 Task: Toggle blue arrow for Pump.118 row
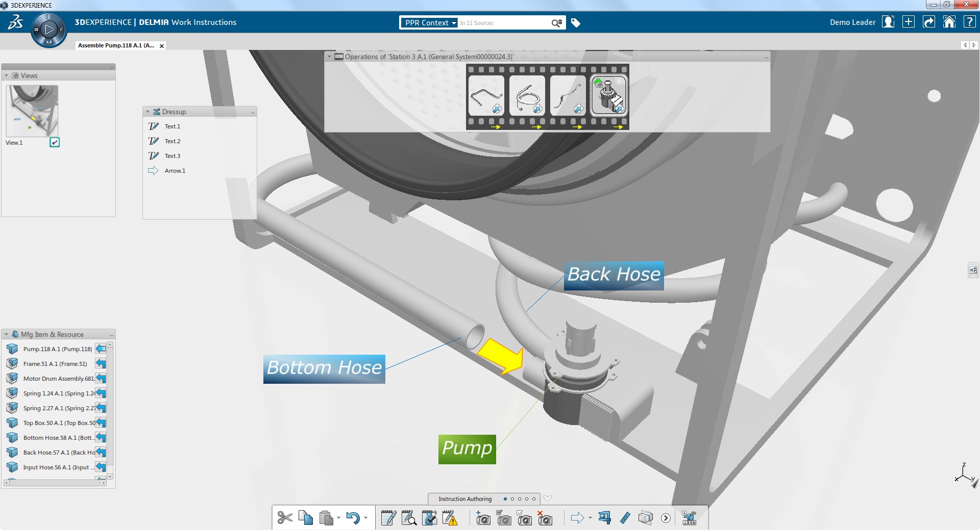[x=101, y=349]
